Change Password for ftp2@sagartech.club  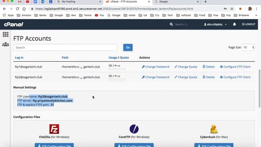tap(155, 77)
